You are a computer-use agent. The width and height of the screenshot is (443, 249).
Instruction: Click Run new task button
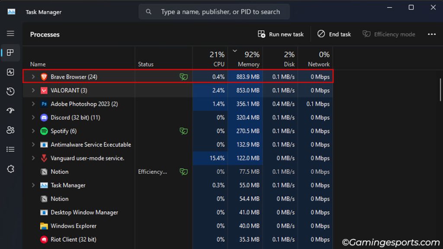(280, 34)
